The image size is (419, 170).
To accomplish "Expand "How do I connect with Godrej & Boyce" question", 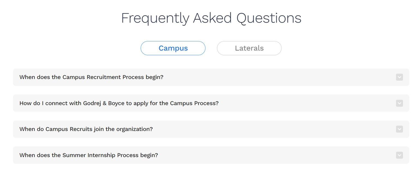I will tap(119, 103).
